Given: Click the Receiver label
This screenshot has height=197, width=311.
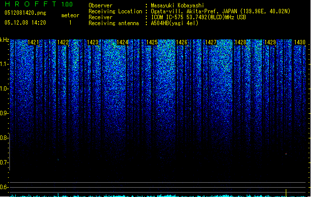Looking at the screenshot, I should [x=100, y=17].
